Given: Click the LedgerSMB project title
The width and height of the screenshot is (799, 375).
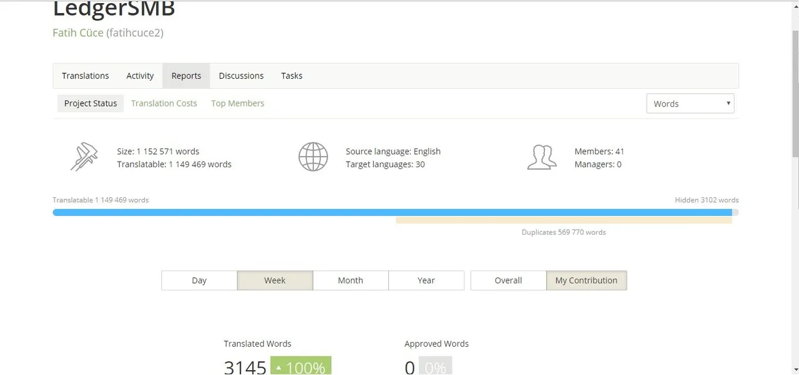Looking at the screenshot, I should click(x=114, y=9).
